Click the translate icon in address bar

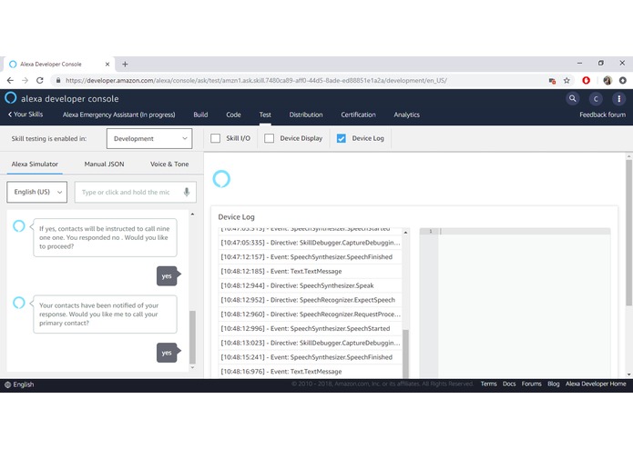tap(552, 81)
